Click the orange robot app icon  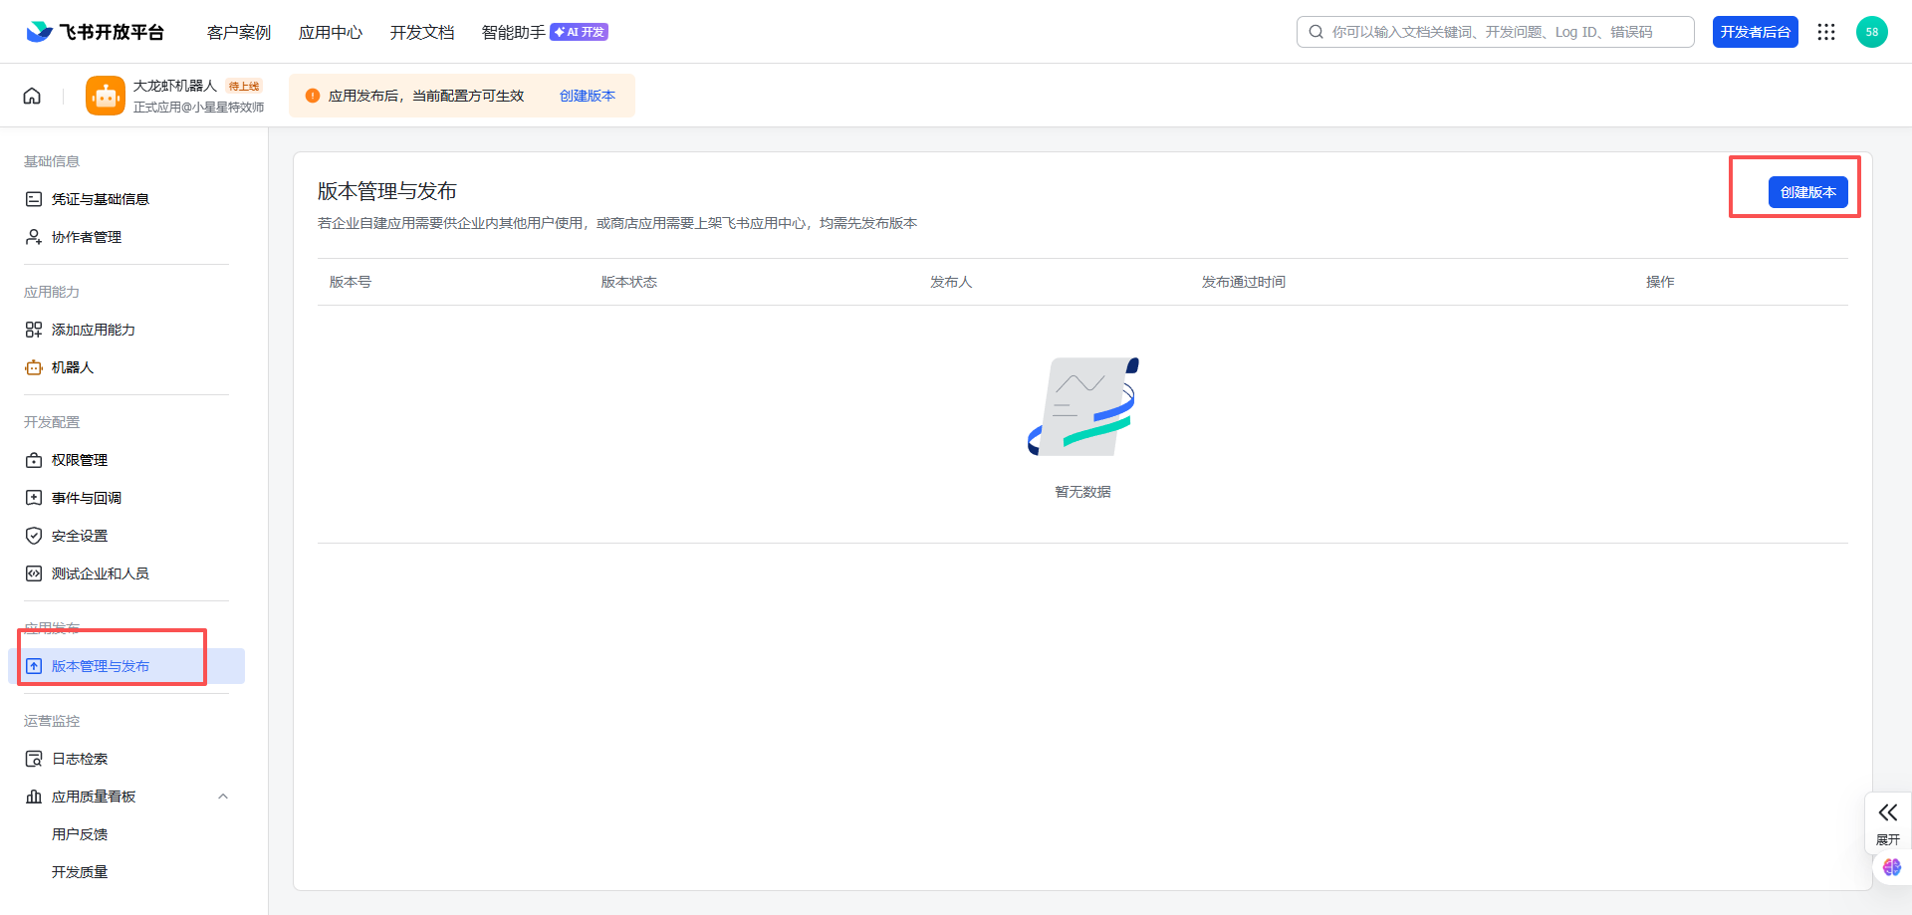pyautogui.click(x=106, y=96)
